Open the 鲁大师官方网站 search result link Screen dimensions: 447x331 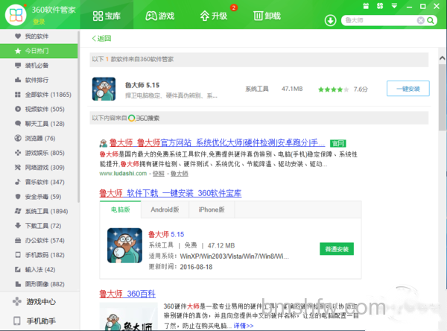coord(218,142)
